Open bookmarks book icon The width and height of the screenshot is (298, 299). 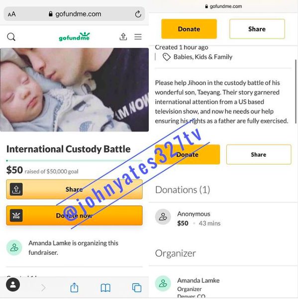(x=105, y=288)
